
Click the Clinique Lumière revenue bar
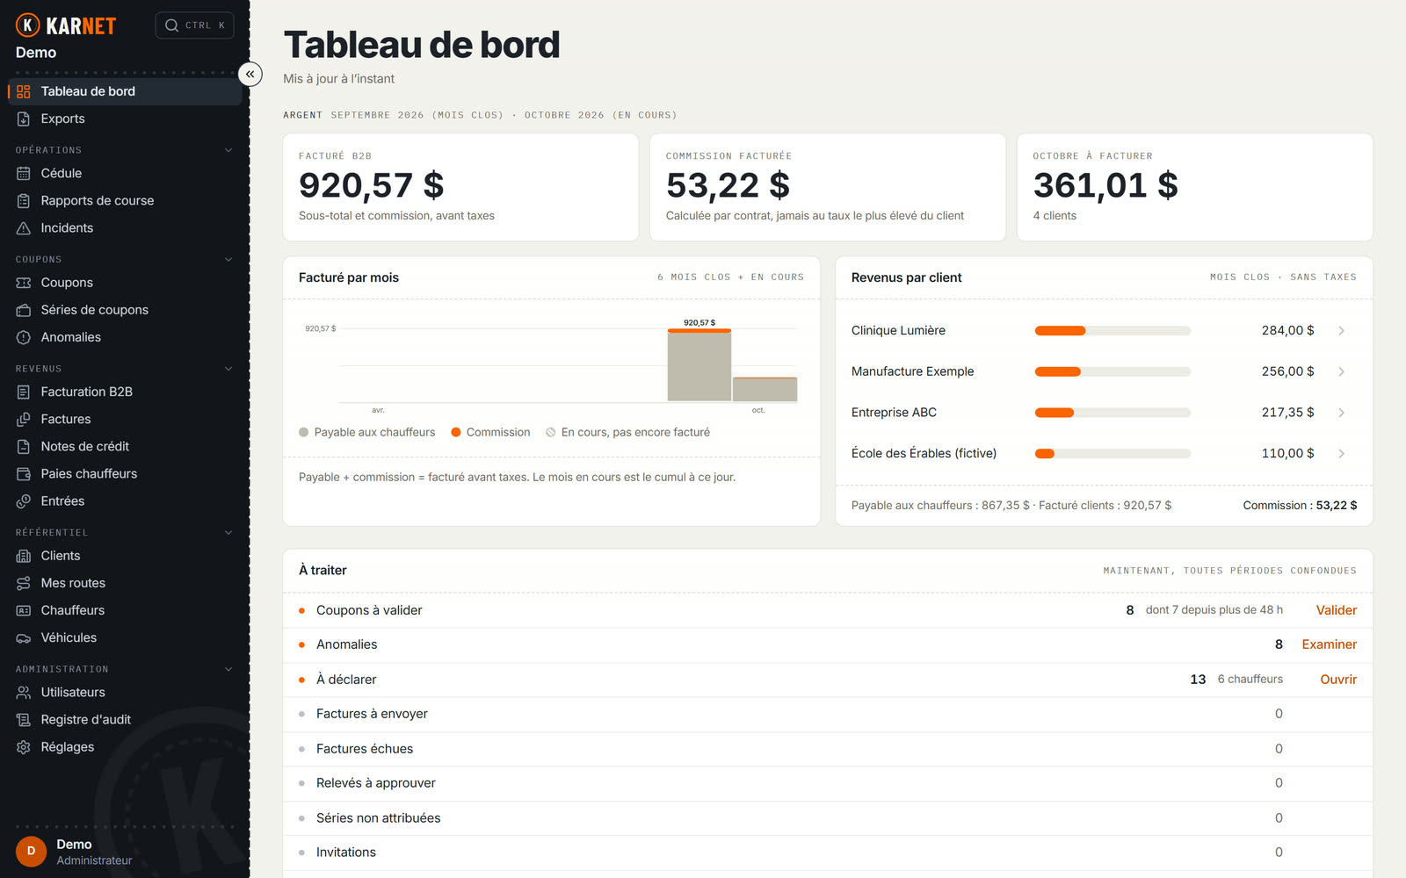tap(1112, 331)
